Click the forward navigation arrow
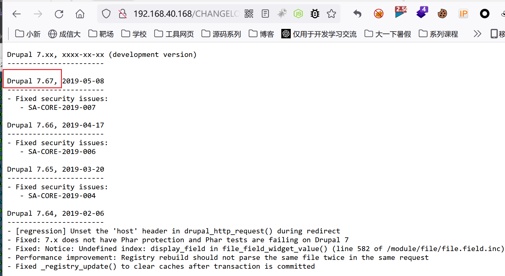Image resolution: width=505 pixels, height=276 pixels. click(x=38, y=14)
